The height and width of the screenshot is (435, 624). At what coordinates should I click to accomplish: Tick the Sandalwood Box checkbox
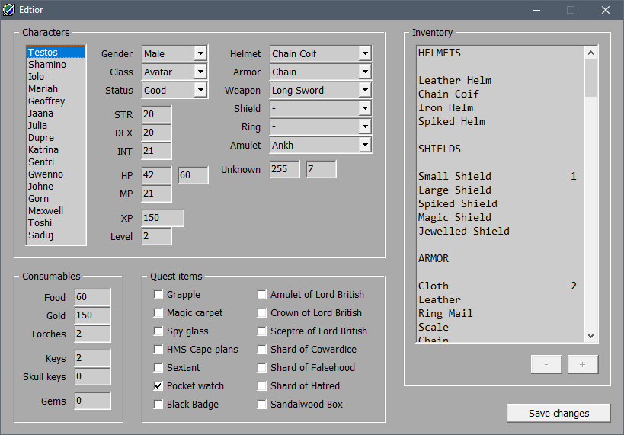click(x=262, y=405)
